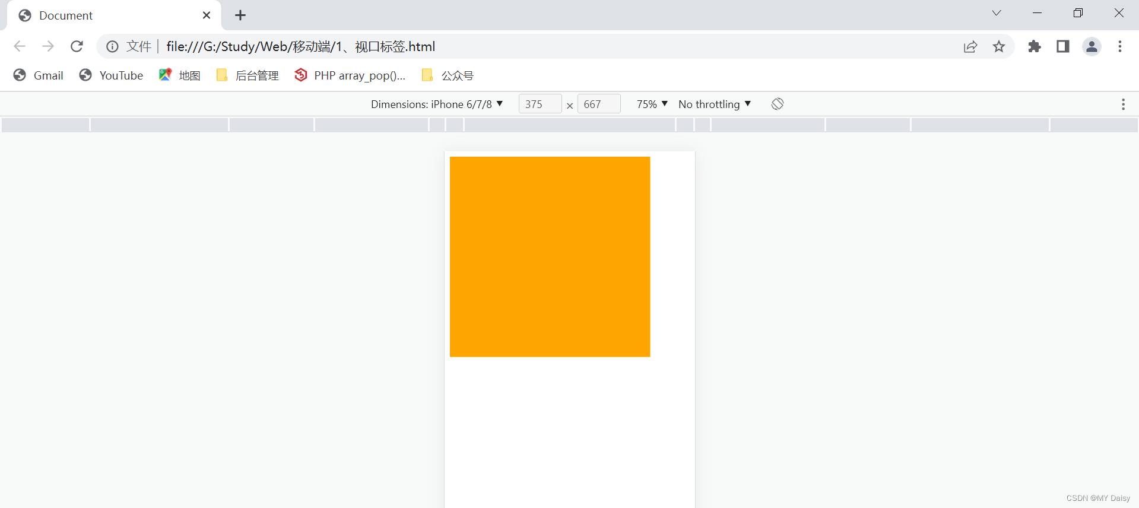
Task: Click the browser back arrow
Action: pyautogui.click(x=20, y=46)
